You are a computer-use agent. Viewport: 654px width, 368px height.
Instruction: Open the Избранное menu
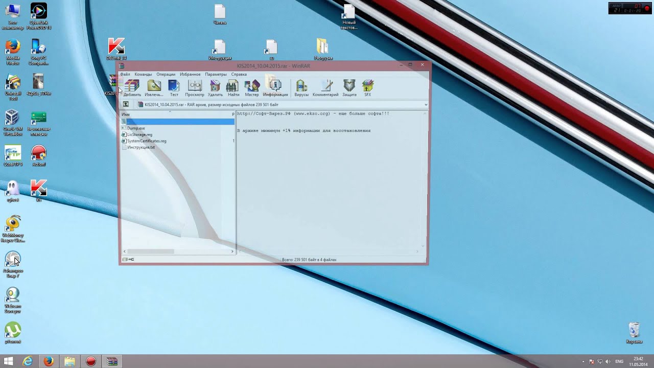[190, 74]
